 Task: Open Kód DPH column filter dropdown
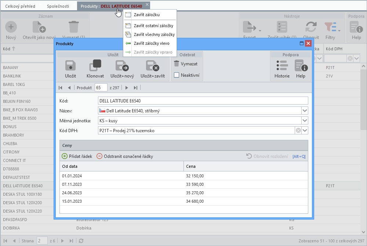(x=357, y=58)
